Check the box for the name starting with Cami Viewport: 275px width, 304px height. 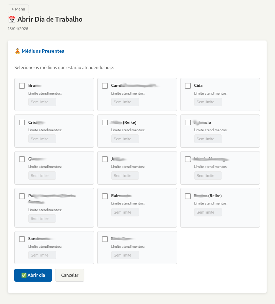pyautogui.click(x=105, y=86)
